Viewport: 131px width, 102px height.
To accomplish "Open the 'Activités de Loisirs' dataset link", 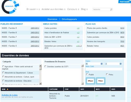I will 10,95.
